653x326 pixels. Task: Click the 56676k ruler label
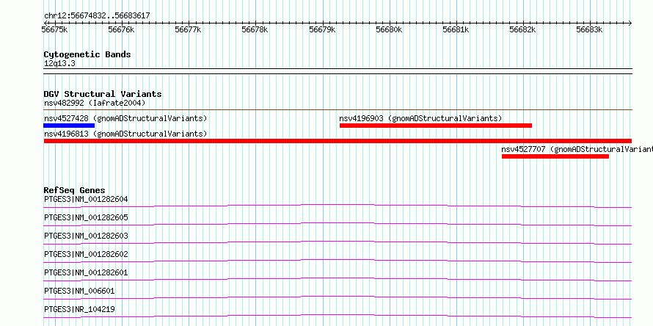pos(121,29)
